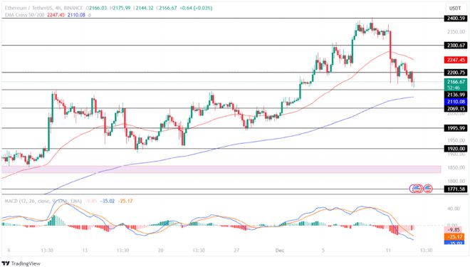
Task: Open the rightmost US economic event flag
Action: point(428,189)
